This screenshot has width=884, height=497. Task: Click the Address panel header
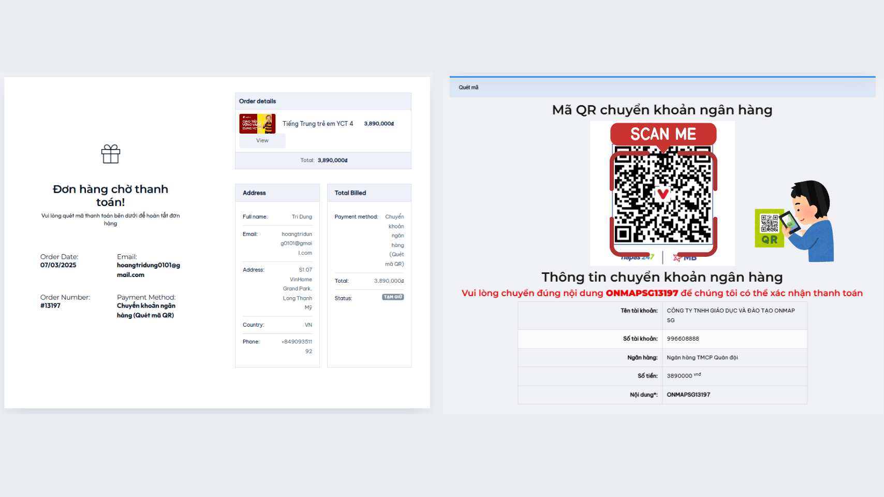coord(254,193)
